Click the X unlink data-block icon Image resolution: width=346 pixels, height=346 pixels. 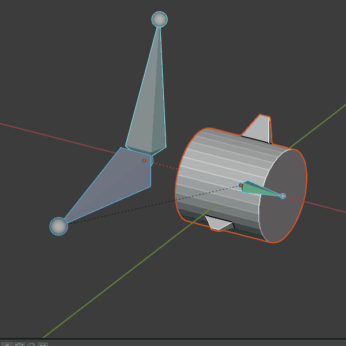tap(43, 344)
